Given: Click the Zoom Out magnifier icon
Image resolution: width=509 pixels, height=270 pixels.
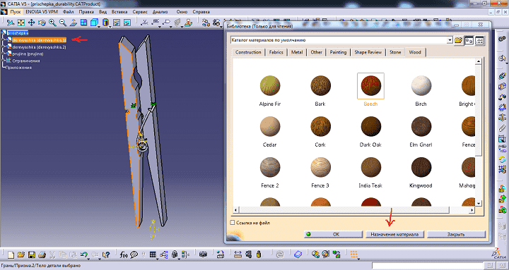Looking at the screenshot, I should [x=63, y=23].
